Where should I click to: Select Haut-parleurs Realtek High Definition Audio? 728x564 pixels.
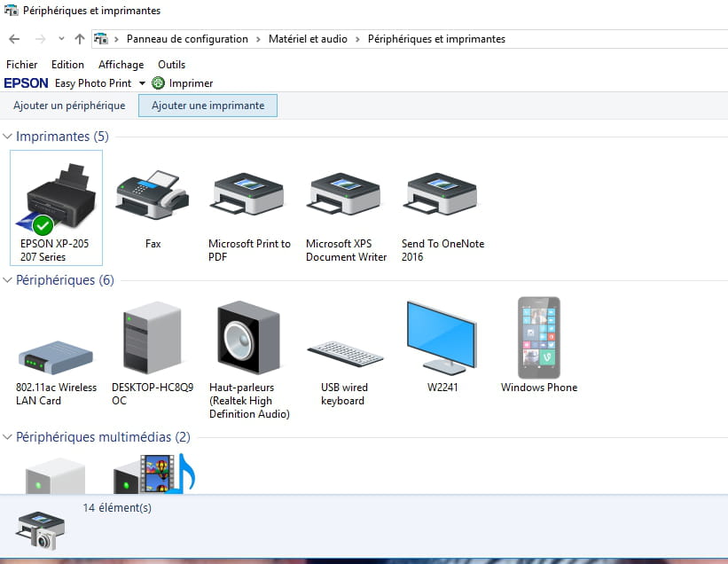point(249,338)
